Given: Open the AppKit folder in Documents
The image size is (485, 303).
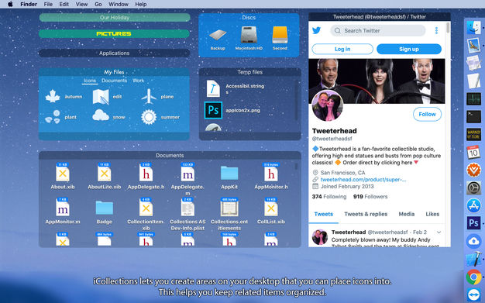Looking at the screenshot, I should (229, 173).
